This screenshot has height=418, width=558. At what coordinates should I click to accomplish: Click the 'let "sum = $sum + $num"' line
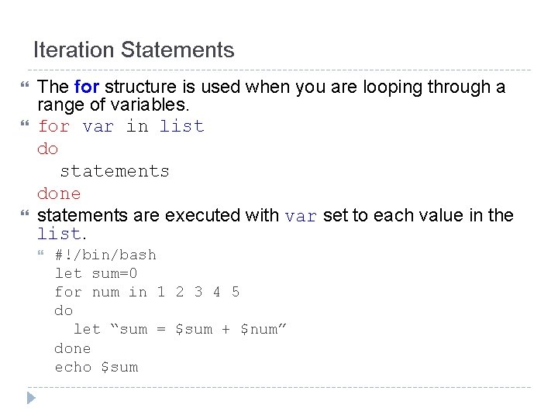[180, 329]
